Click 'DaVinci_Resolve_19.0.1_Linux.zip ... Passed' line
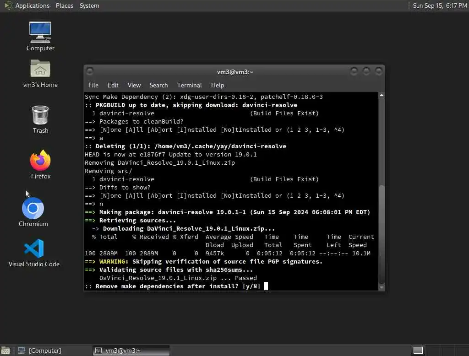The height and width of the screenshot is (356, 469). pos(178,278)
